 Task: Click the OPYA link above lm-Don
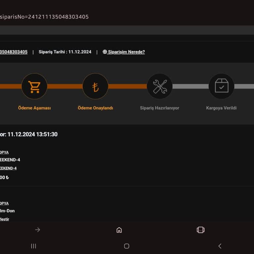tap(4, 203)
